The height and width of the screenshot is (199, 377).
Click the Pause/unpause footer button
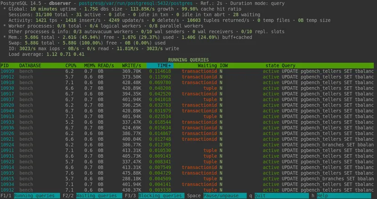(225, 196)
